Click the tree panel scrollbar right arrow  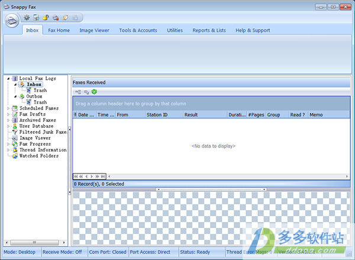pos(64,243)
